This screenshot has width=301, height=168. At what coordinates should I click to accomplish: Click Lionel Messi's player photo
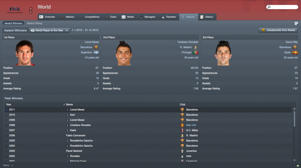pos(25,53)
